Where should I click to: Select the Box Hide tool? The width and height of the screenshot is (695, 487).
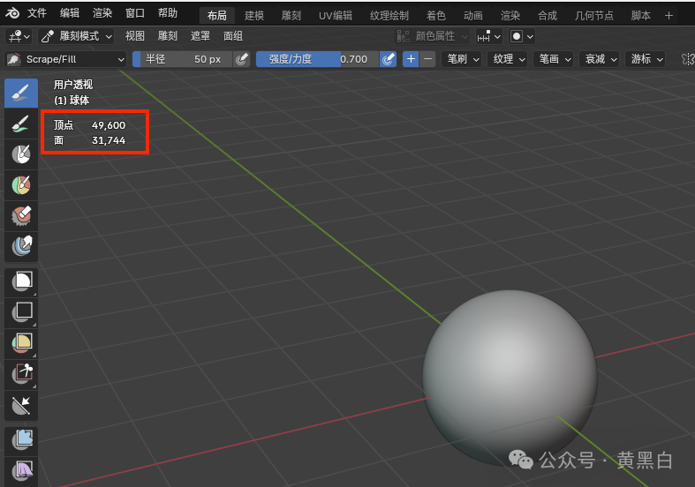pos(21,312)
